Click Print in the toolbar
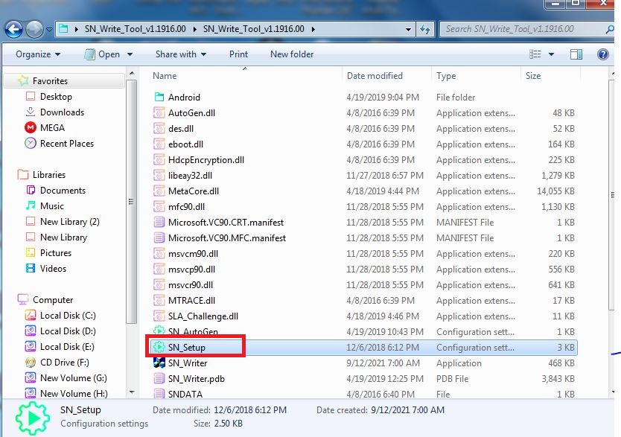The image size is (621, 437). (x=238, y=54)
